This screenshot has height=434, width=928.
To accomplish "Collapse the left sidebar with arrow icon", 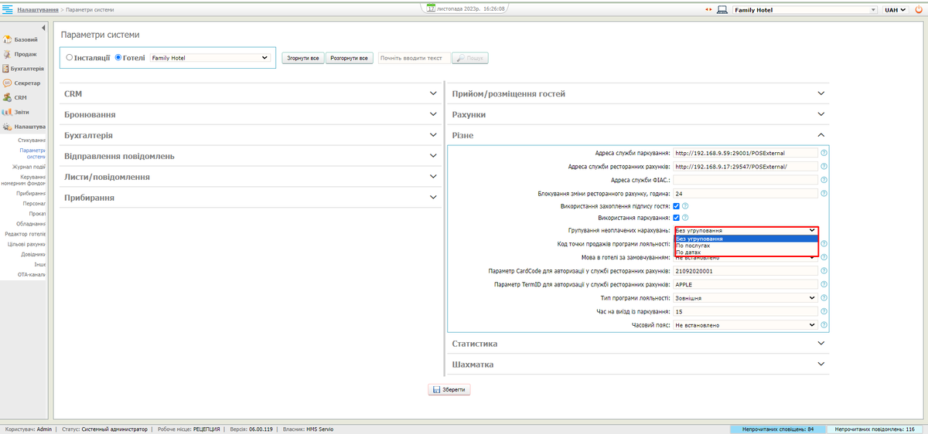I will 44,29.
